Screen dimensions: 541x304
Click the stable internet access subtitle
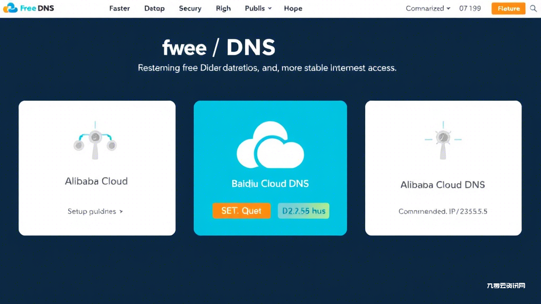pyautogui.click(x=267, y=68)
